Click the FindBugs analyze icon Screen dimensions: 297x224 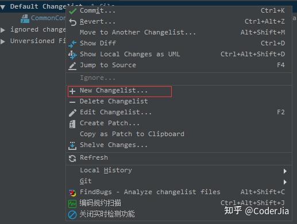(72, 193)
